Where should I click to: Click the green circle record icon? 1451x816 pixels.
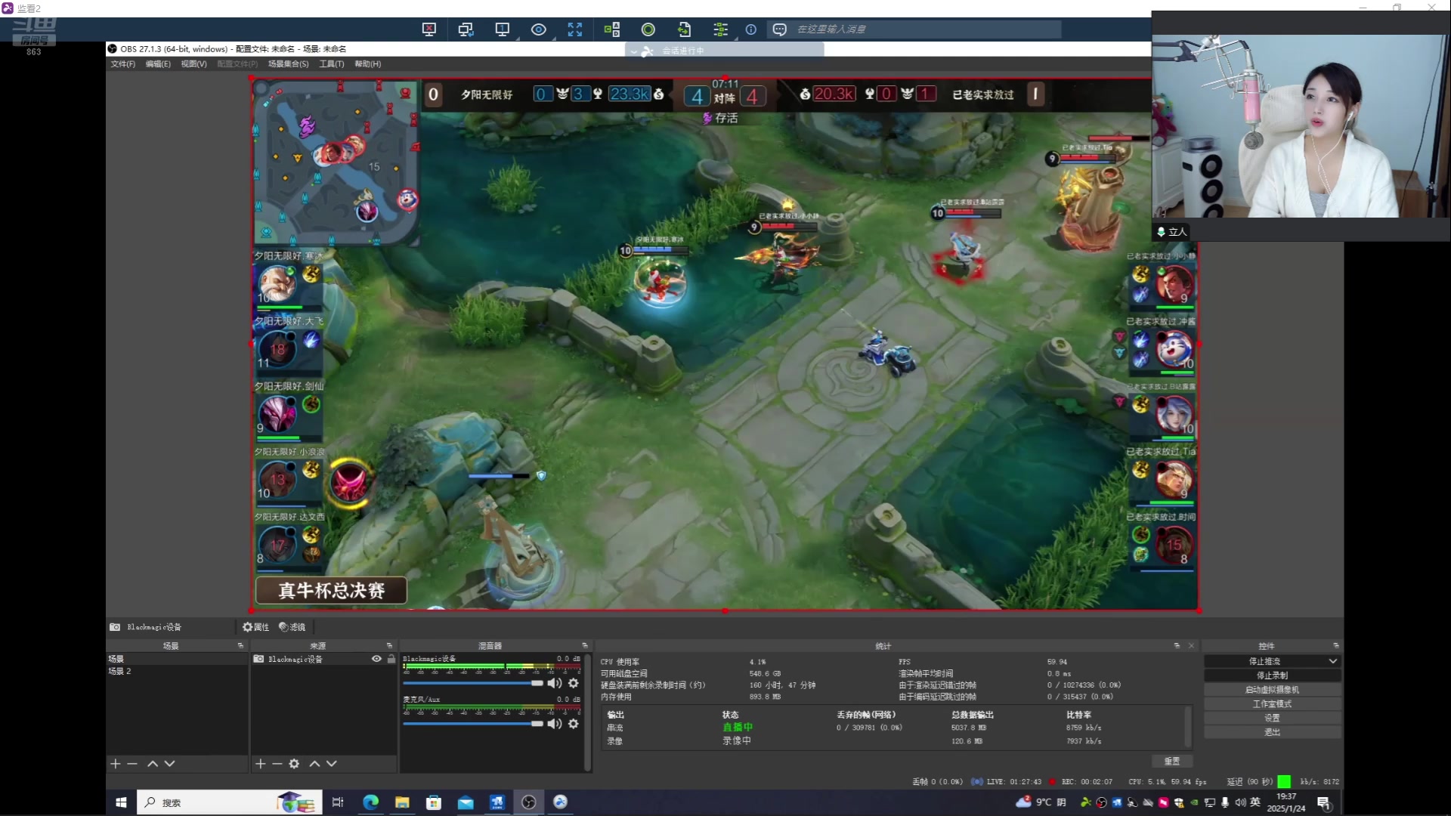tap(648, 29)
